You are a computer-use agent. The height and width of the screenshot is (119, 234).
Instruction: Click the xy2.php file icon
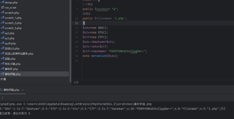[2, 33]
